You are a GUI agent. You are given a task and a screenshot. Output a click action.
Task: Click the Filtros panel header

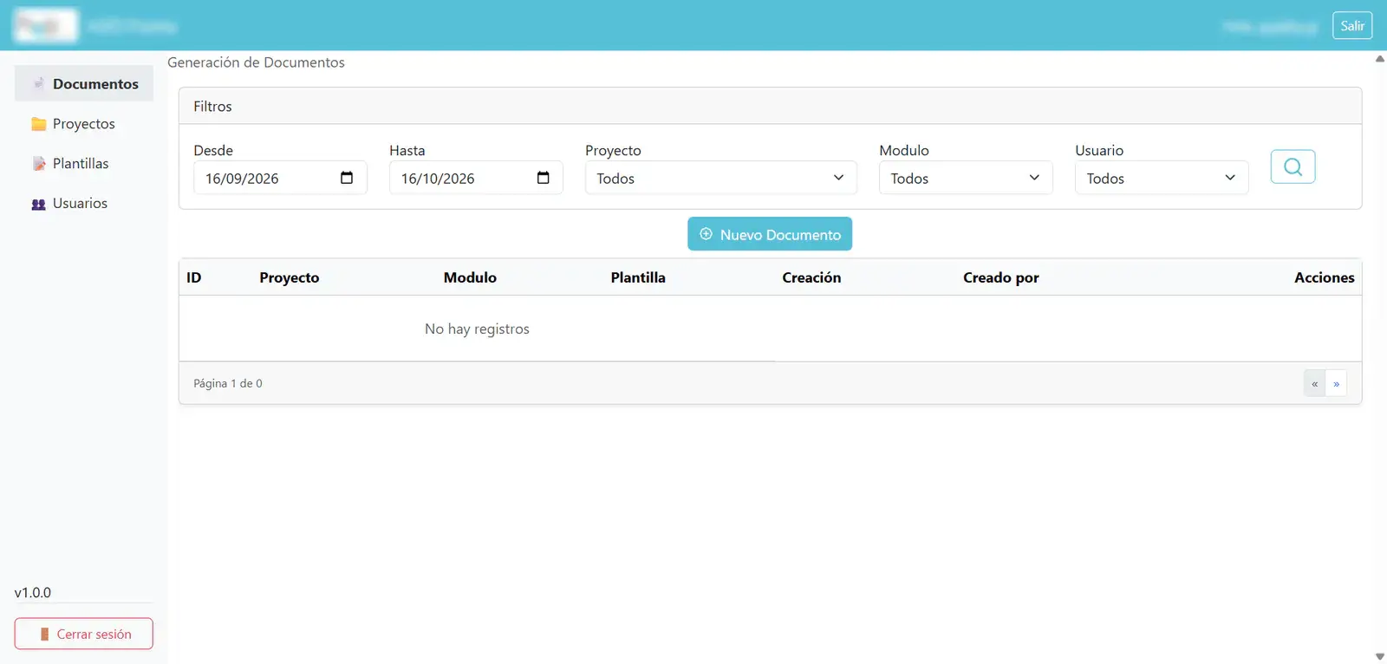770,106
